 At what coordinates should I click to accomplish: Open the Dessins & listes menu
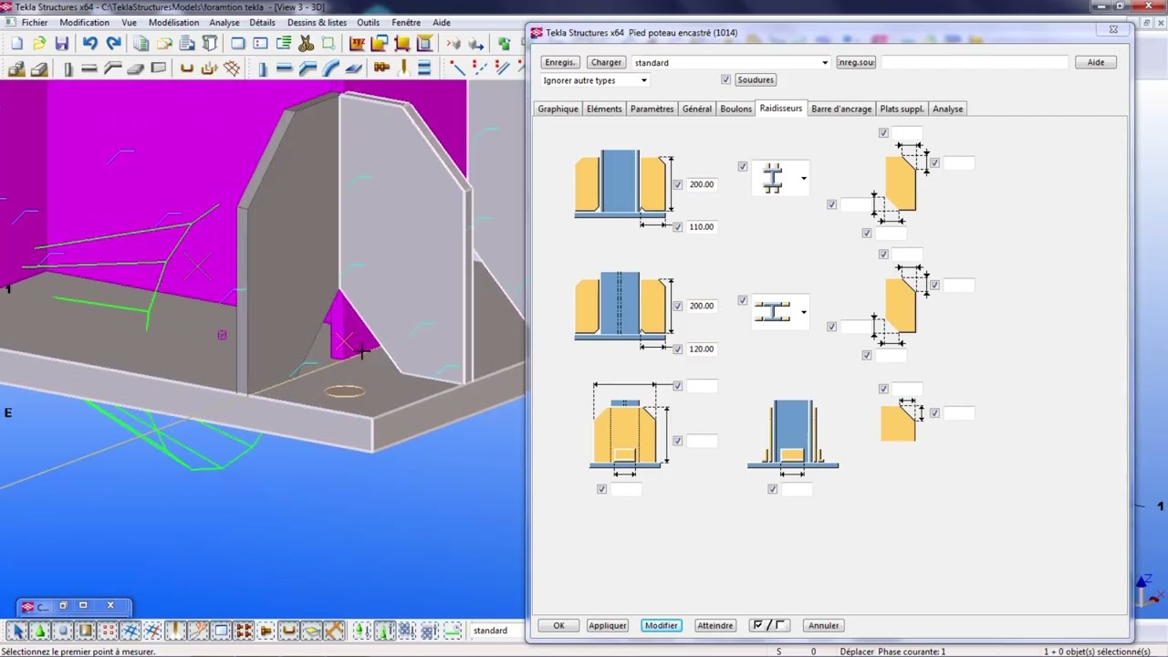[317, 22]
